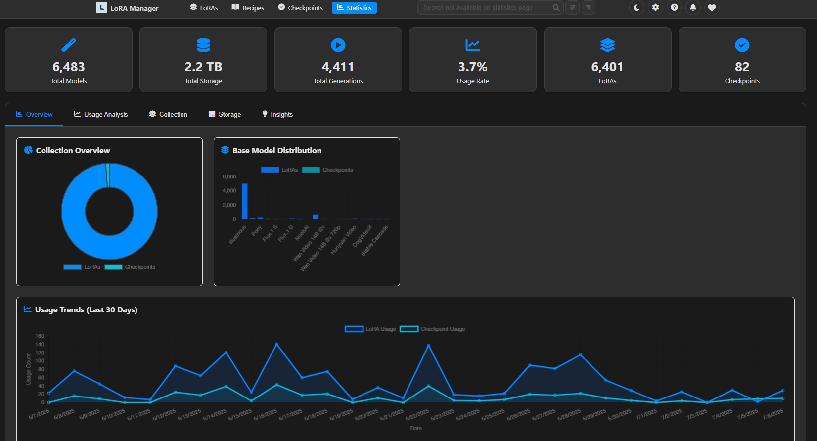Switch to the Usage Analysis tab

(101, 115)
